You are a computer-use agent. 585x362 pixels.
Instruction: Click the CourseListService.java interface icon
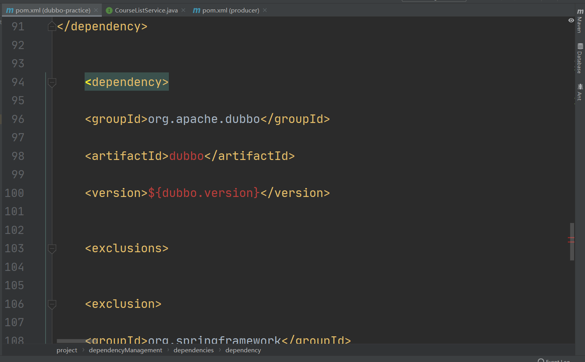109,11
